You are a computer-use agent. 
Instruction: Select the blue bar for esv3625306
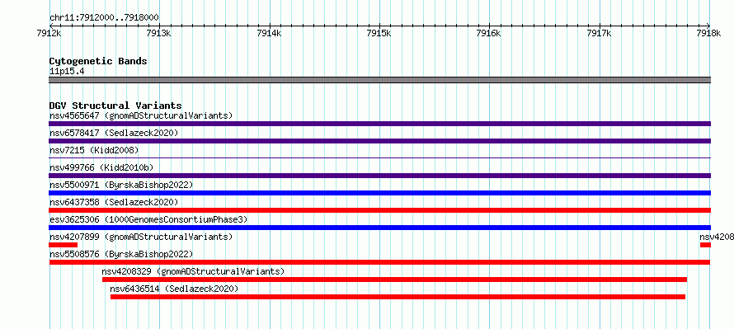(379, 228)
